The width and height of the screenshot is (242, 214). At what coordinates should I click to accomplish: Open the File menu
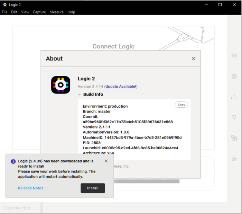pos(4,12)
